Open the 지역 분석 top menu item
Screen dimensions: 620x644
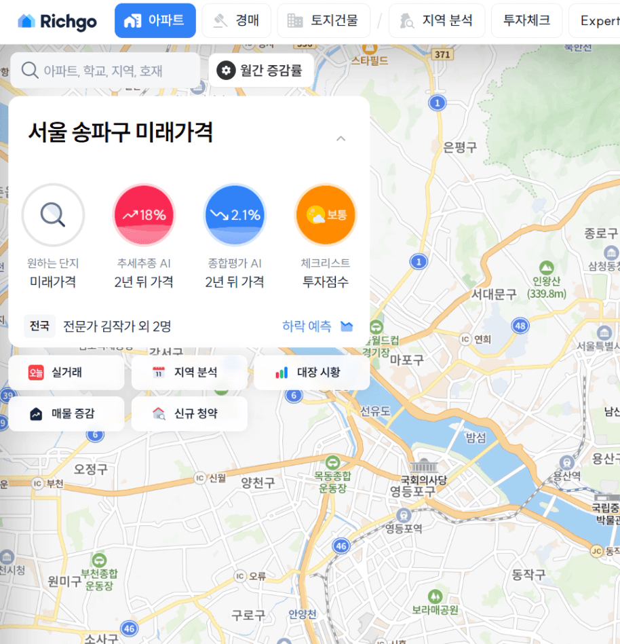point(437,20)
